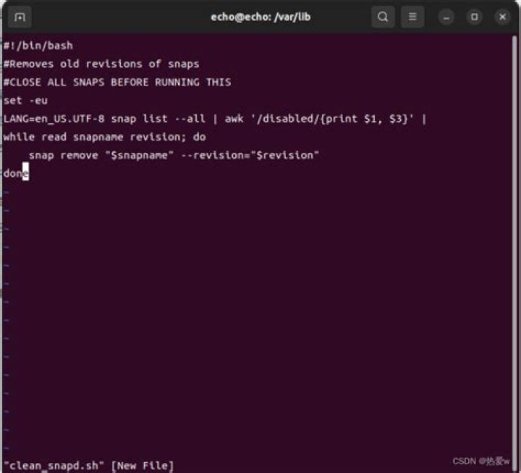This screenshot has height=473, width=521.
Task: Close the terminal window
Action: coord(502,17)
